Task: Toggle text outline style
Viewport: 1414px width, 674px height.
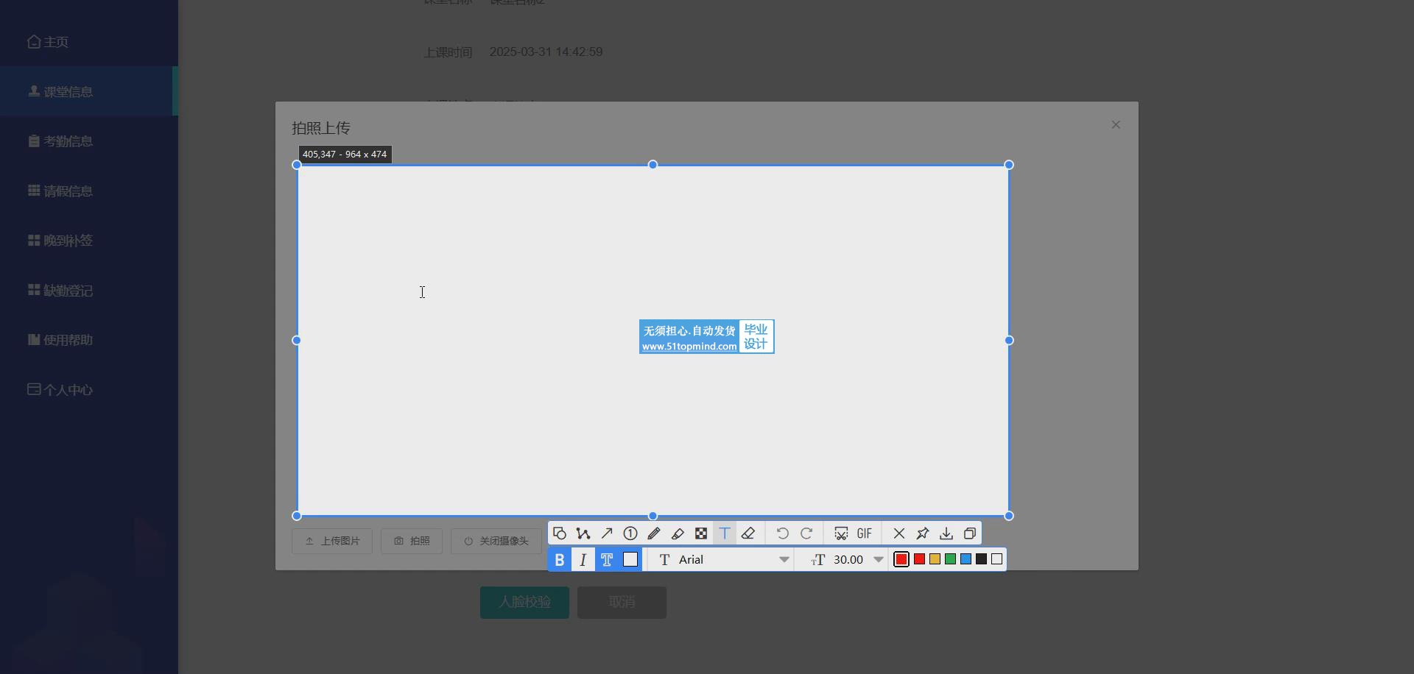Action: coord(607,560)
